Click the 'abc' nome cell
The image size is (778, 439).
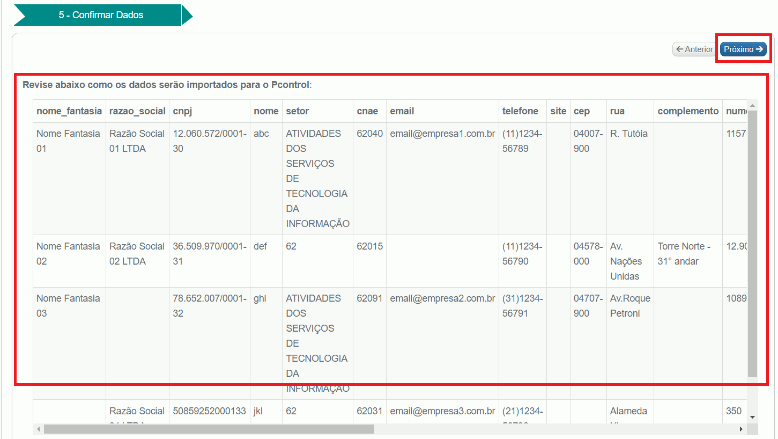(266, 179)
